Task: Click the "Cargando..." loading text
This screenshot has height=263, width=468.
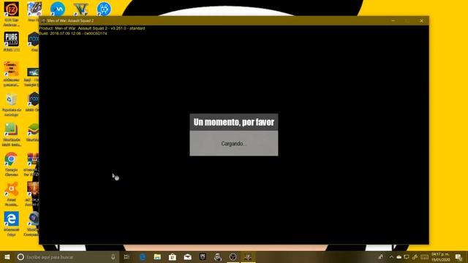Action: click(x=234, y=144)
